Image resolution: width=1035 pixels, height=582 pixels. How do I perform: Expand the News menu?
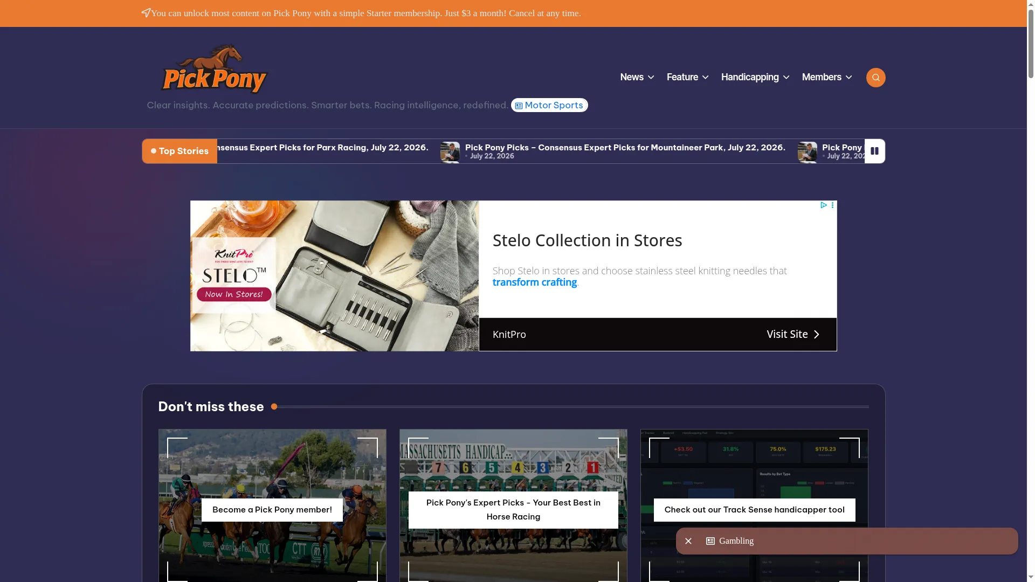[637, 77]
